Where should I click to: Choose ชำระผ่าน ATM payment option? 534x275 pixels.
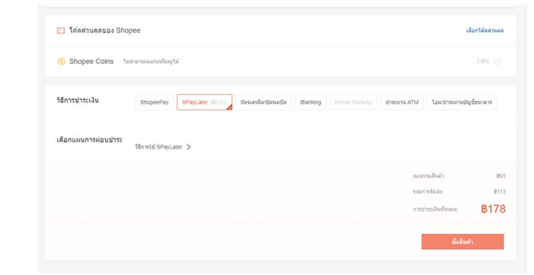402,102
